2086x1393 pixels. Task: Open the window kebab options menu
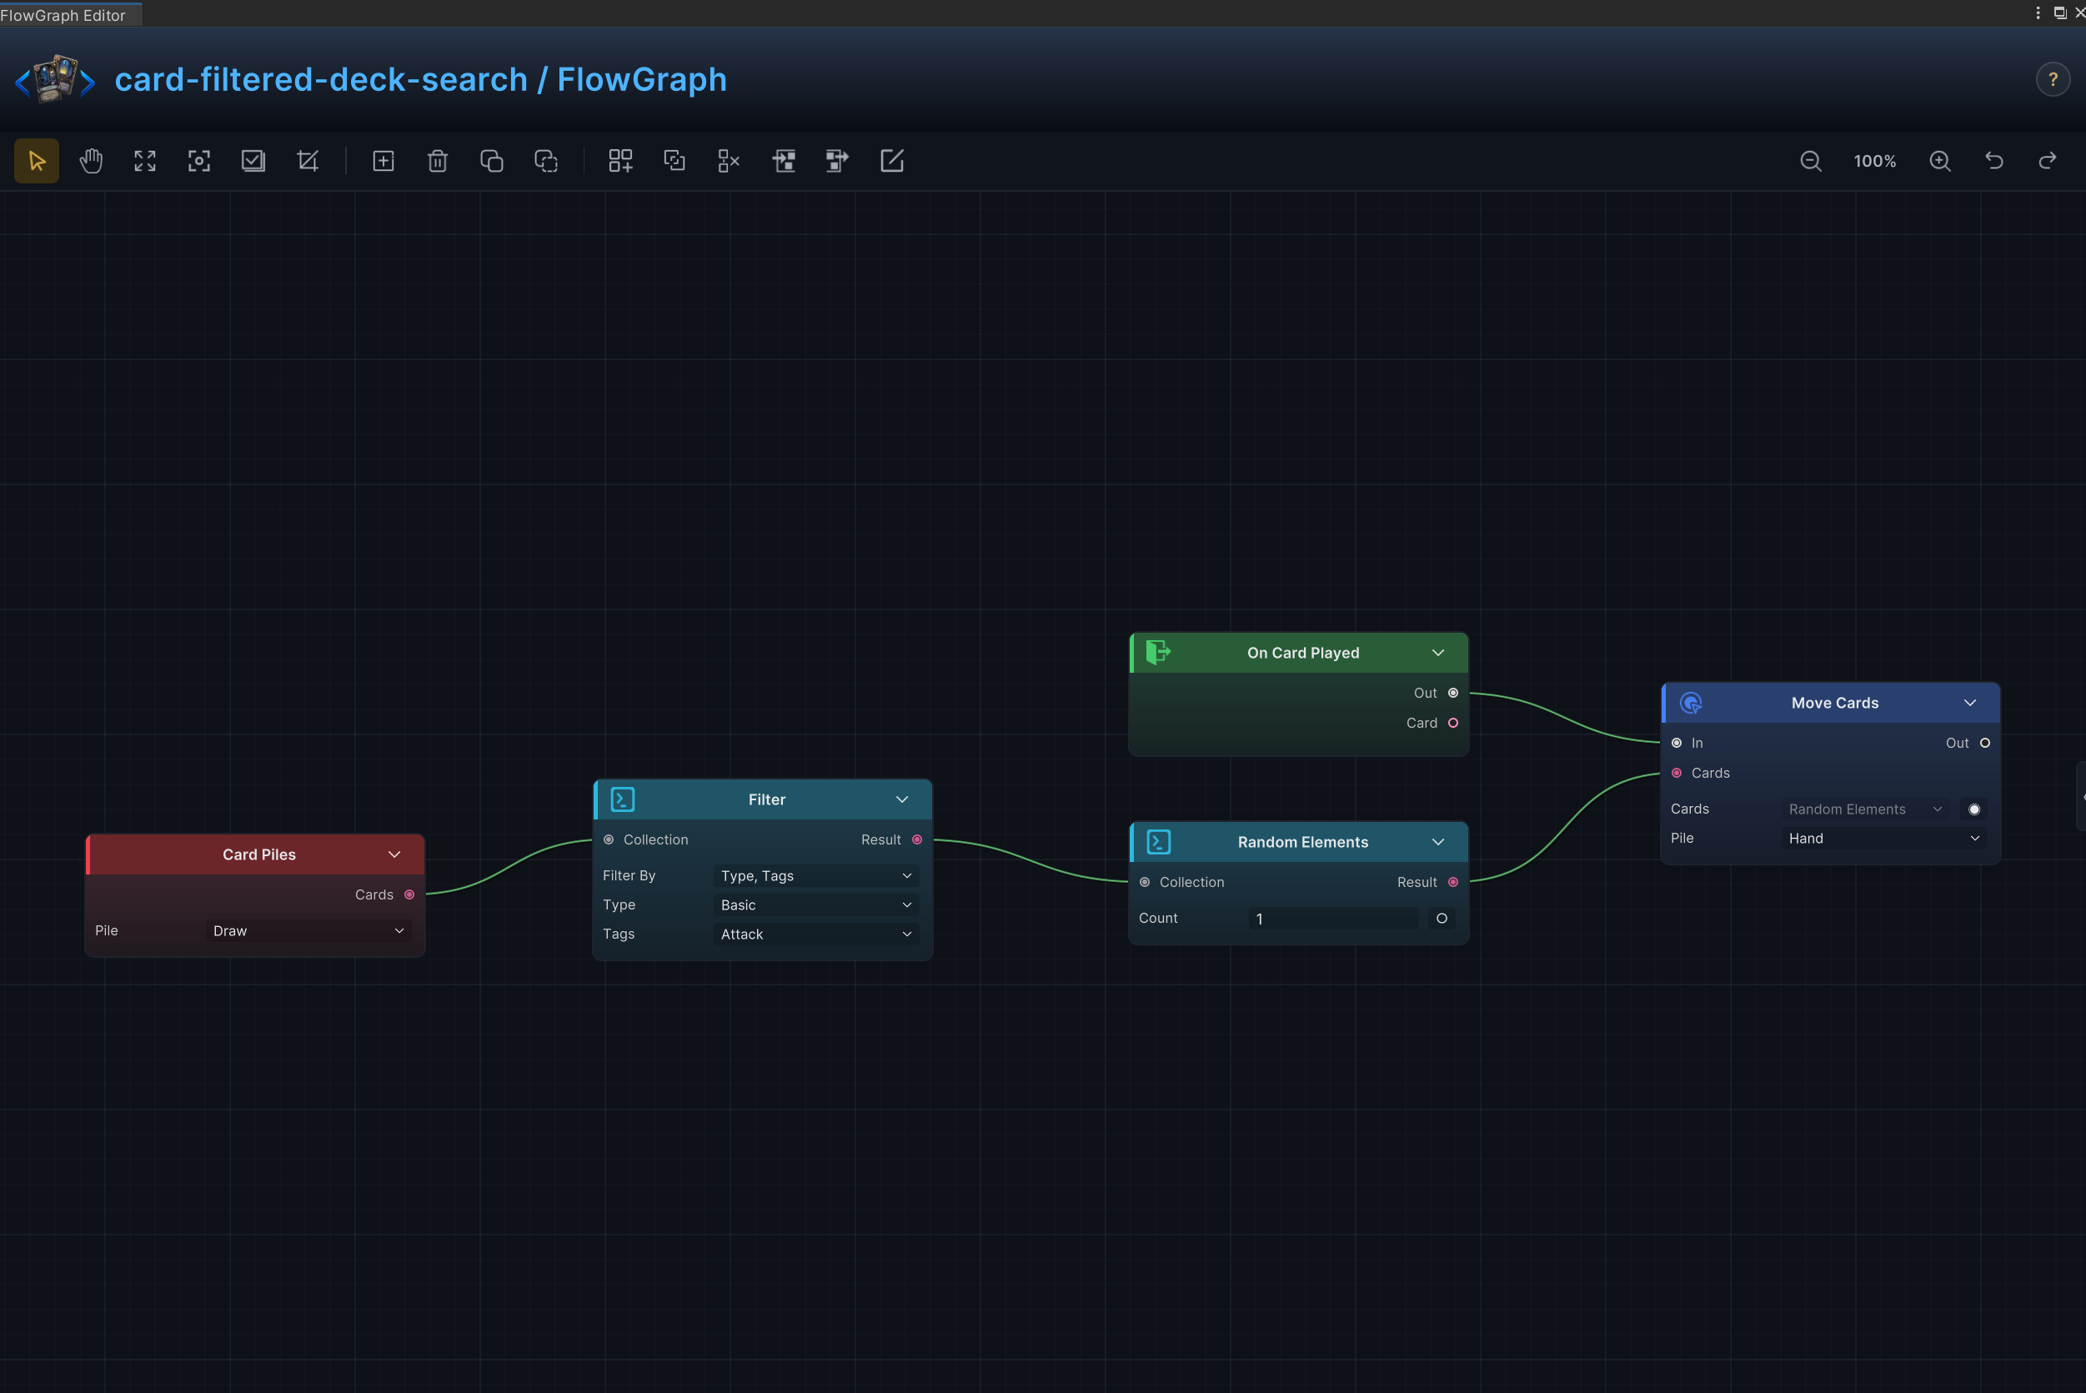(x=2037, y=13)
